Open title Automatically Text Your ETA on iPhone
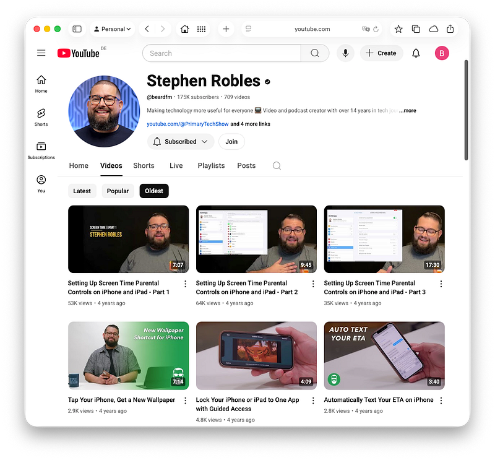 379,400
